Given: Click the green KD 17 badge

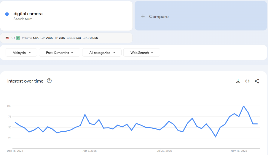Looking at the screenshot, I should click(x=18, y=38).
